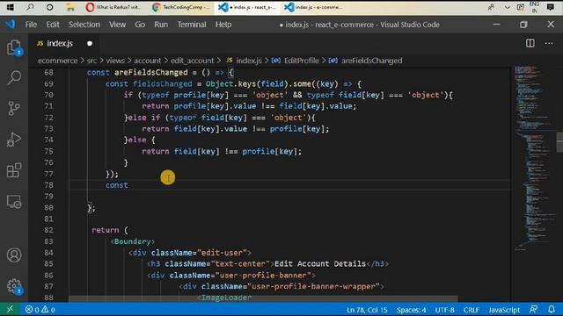This screenshot has width=563, height=316.
Task: Open Source Control view
Action: tap(14, 108)
